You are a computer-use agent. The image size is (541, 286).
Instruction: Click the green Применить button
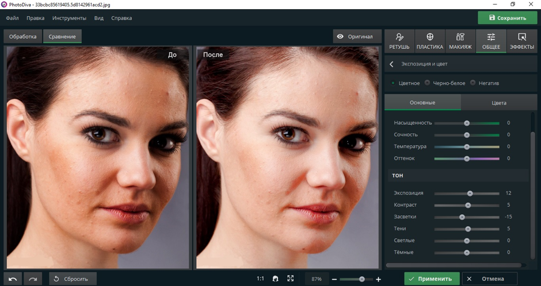[x=432, y=279]
